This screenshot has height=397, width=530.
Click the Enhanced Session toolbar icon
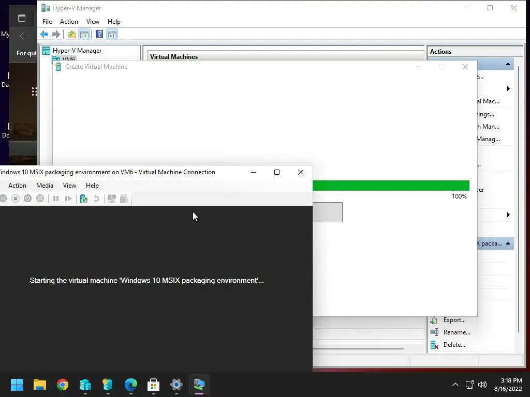[x=112, y=198]
